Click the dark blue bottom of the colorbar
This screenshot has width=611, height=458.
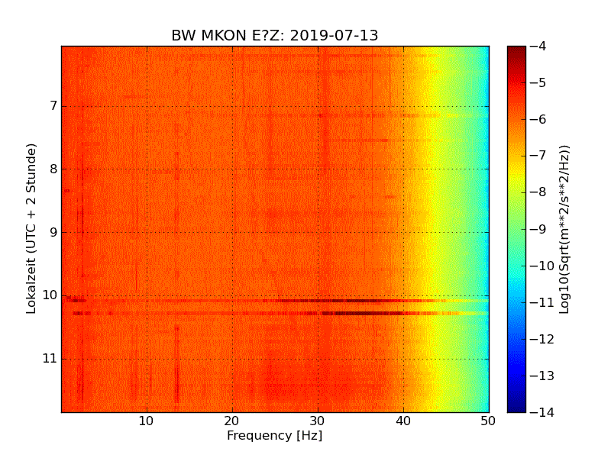coord(516,403)
